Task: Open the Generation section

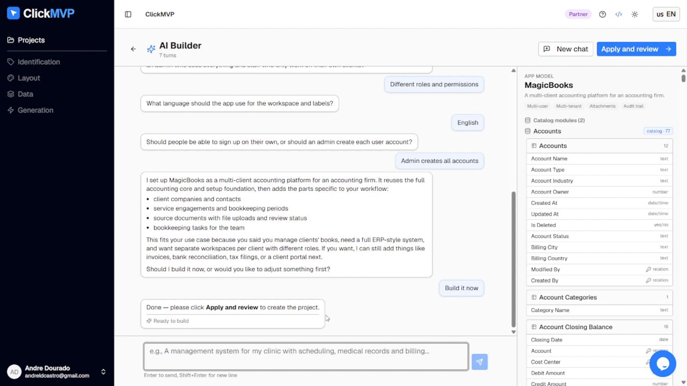Action: [30, 110]
